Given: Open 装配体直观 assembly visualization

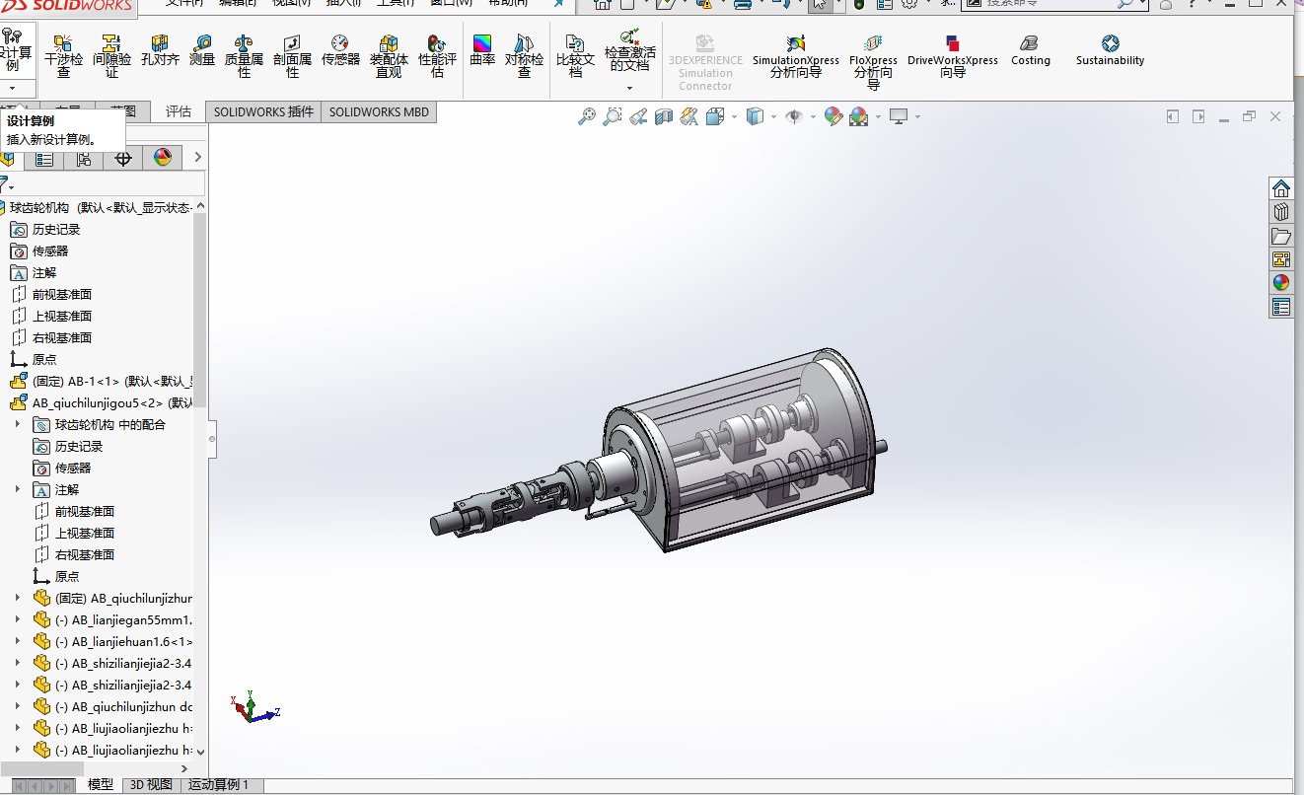Looking at the screenshot, I should coord(389,55).
